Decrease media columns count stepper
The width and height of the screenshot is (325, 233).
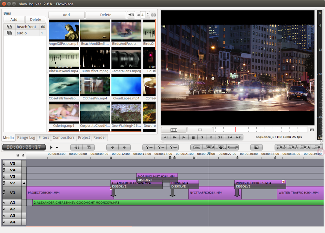[x=148, y=16]
